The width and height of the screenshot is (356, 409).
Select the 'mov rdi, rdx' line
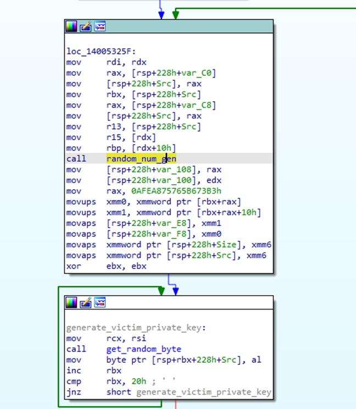click(x=107, y=62)
